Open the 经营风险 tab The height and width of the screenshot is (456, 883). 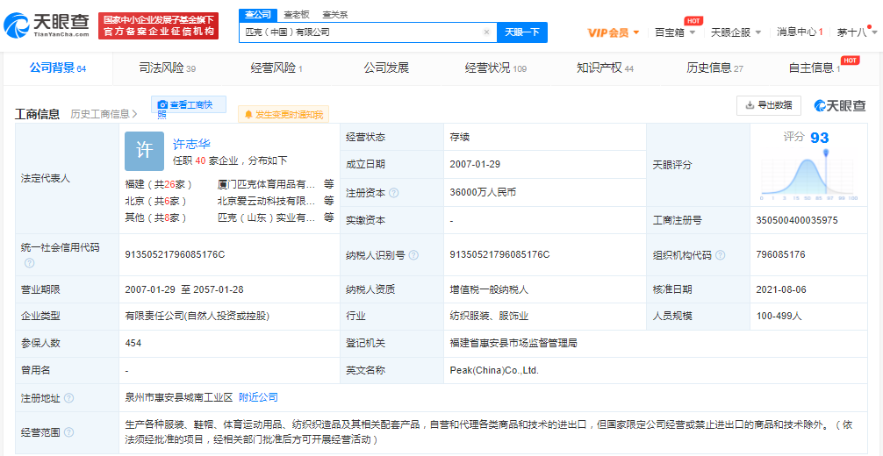276,68
